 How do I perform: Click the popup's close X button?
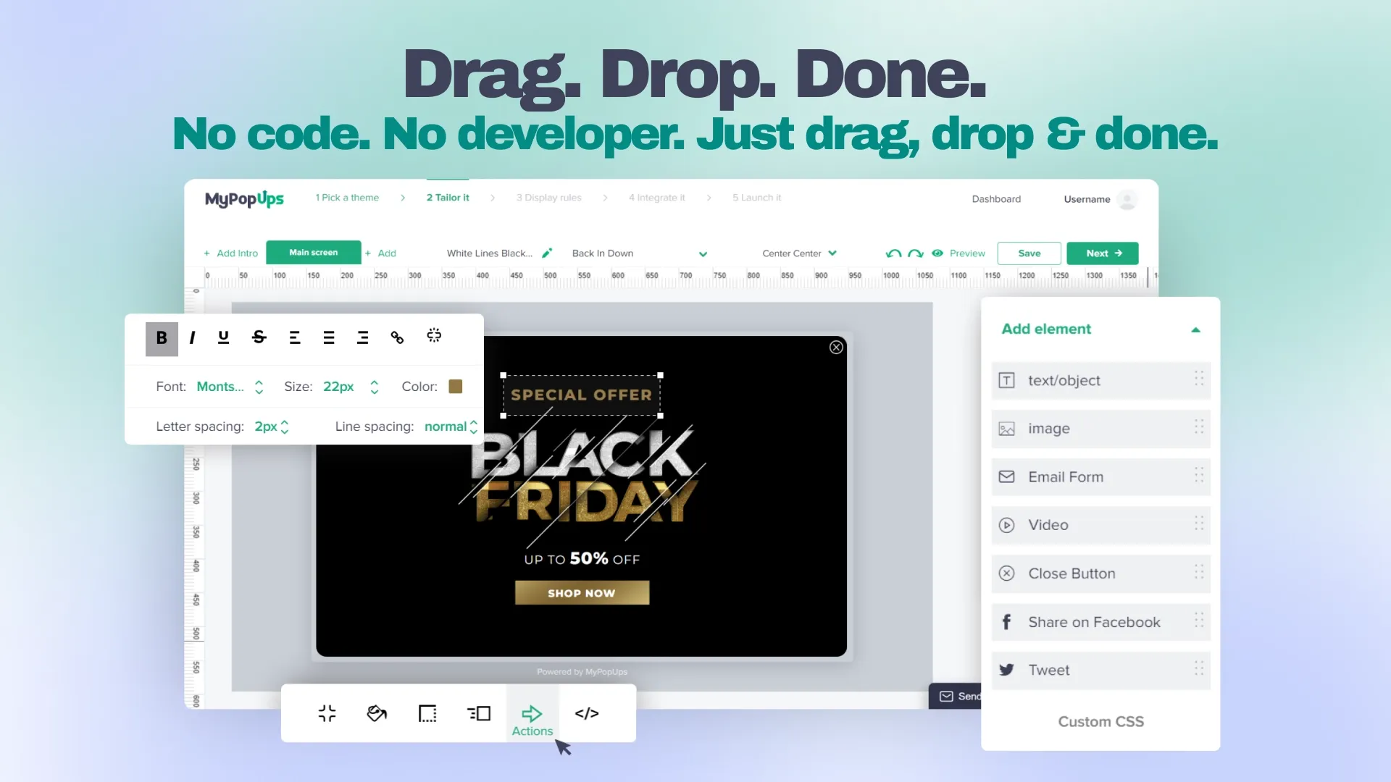click(x=836, y=348)
